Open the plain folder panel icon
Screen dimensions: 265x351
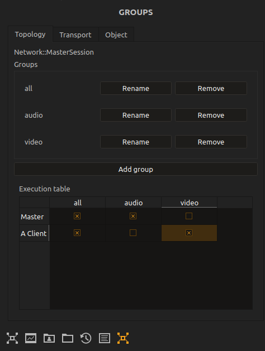click(x=68, y=338)
